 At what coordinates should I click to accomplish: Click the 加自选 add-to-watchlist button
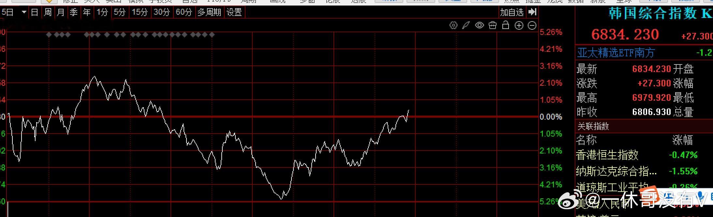[512, 12]
